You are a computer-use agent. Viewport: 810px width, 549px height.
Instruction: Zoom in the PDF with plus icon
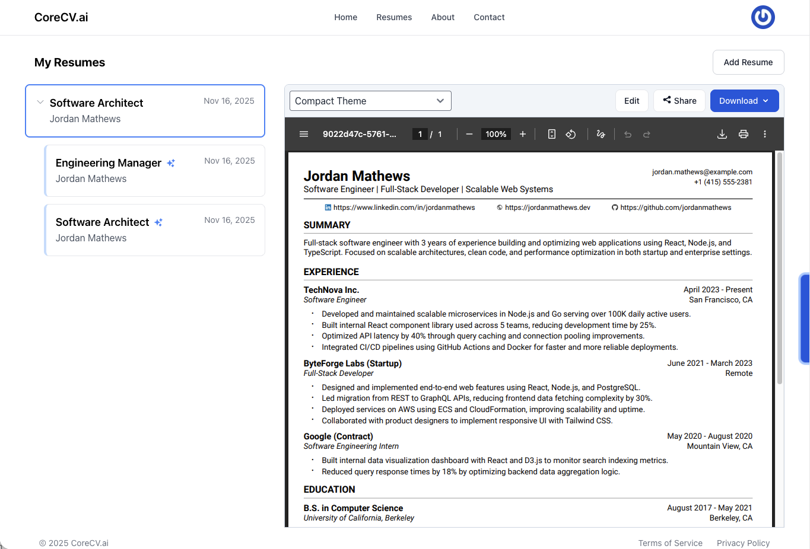pyautogui.click(x=523, y=134)
